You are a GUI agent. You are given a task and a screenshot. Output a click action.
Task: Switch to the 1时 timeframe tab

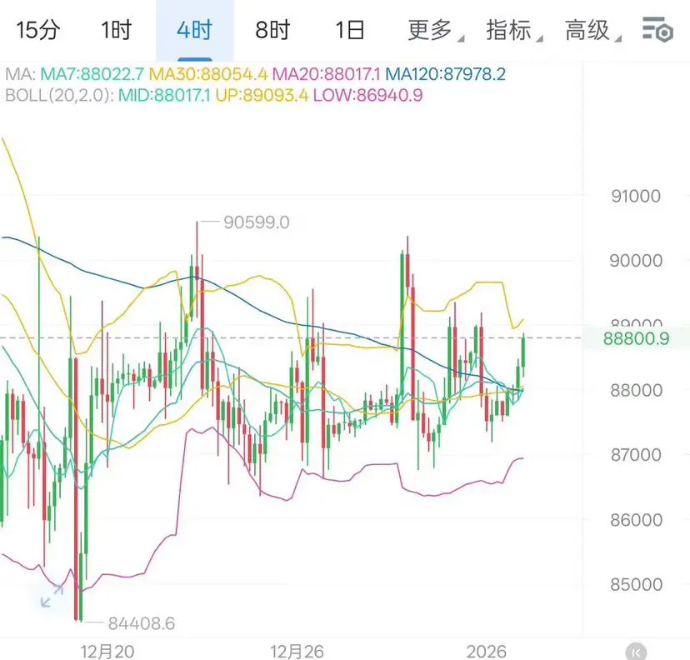coord(117,30)
